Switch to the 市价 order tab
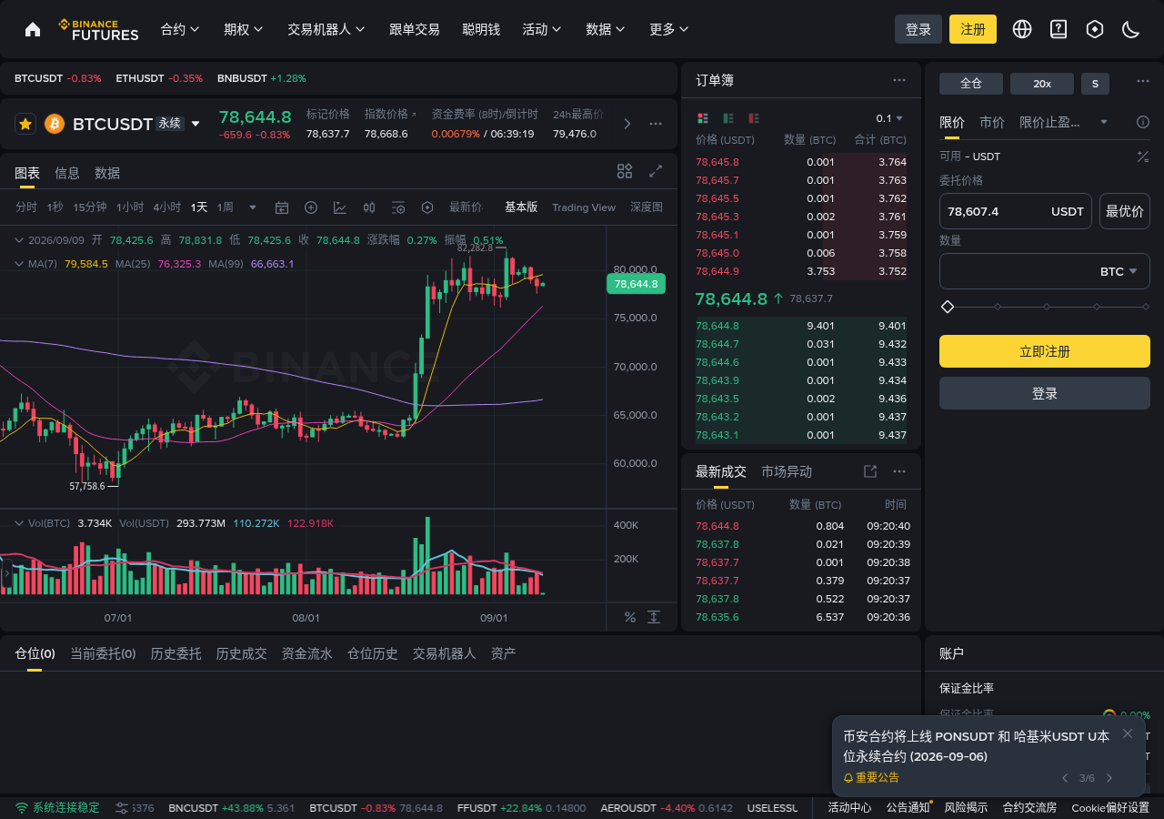The image size is (1164, 819). coord(992,122)
